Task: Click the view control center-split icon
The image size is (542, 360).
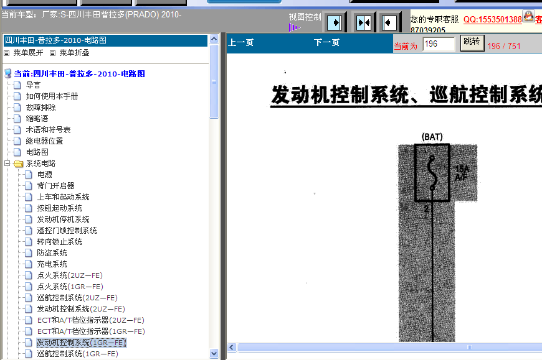Action: click(364, 23)
